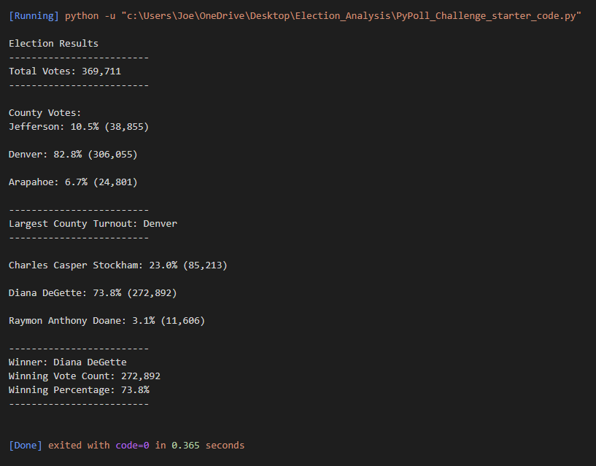Select Raymon Anthony Doane: 3.1% line
Image resolution: width=596 pixels, height=466 pixels.
pyautogui.click(x=107, y=321)
